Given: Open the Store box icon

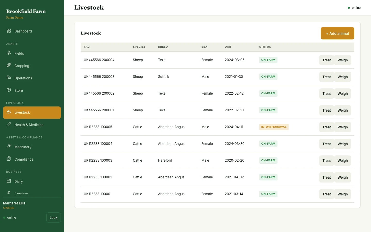Looking at the screenshot, I should [x=9, y=90].
